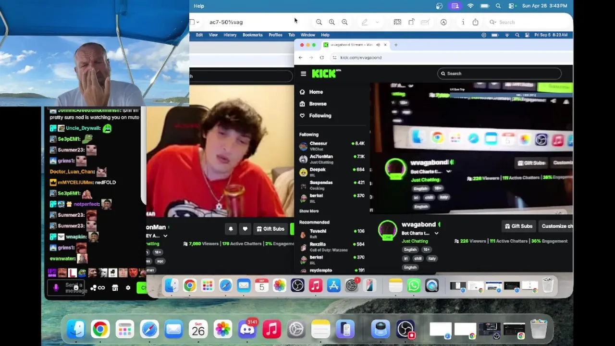Toggle the notification bell on Ac7ionMan stream
The height and width of the screenshot is (346, 615).
(231, 229)
